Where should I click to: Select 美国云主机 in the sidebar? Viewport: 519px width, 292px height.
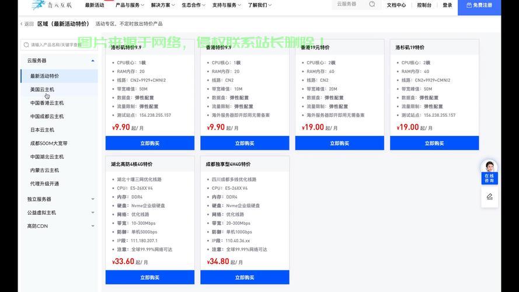tap(42, 89)
